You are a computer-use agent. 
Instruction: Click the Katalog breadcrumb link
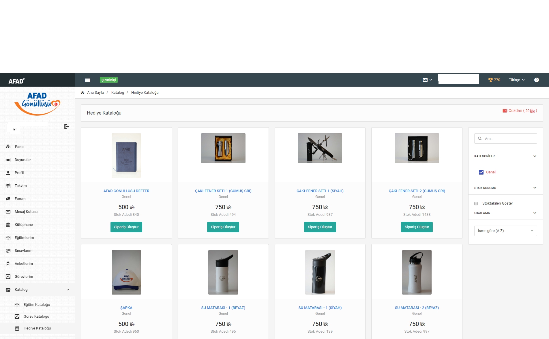118,93
